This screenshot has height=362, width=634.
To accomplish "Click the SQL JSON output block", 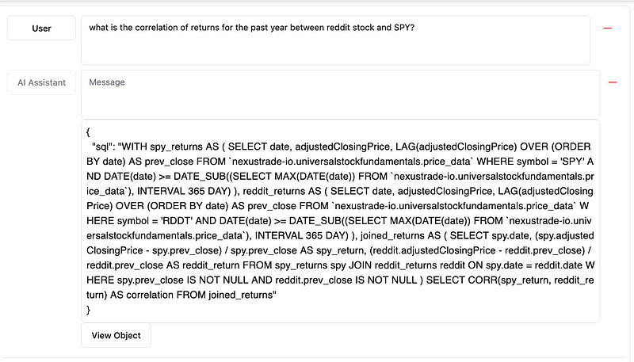I will (x=339, y=221).
